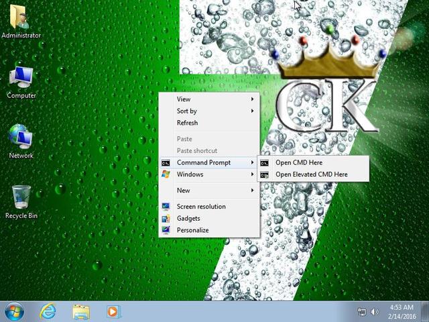Choose View in the context menu
This screenshot has width=429, height=322.
pyautogui.click(x=209, y=99)
